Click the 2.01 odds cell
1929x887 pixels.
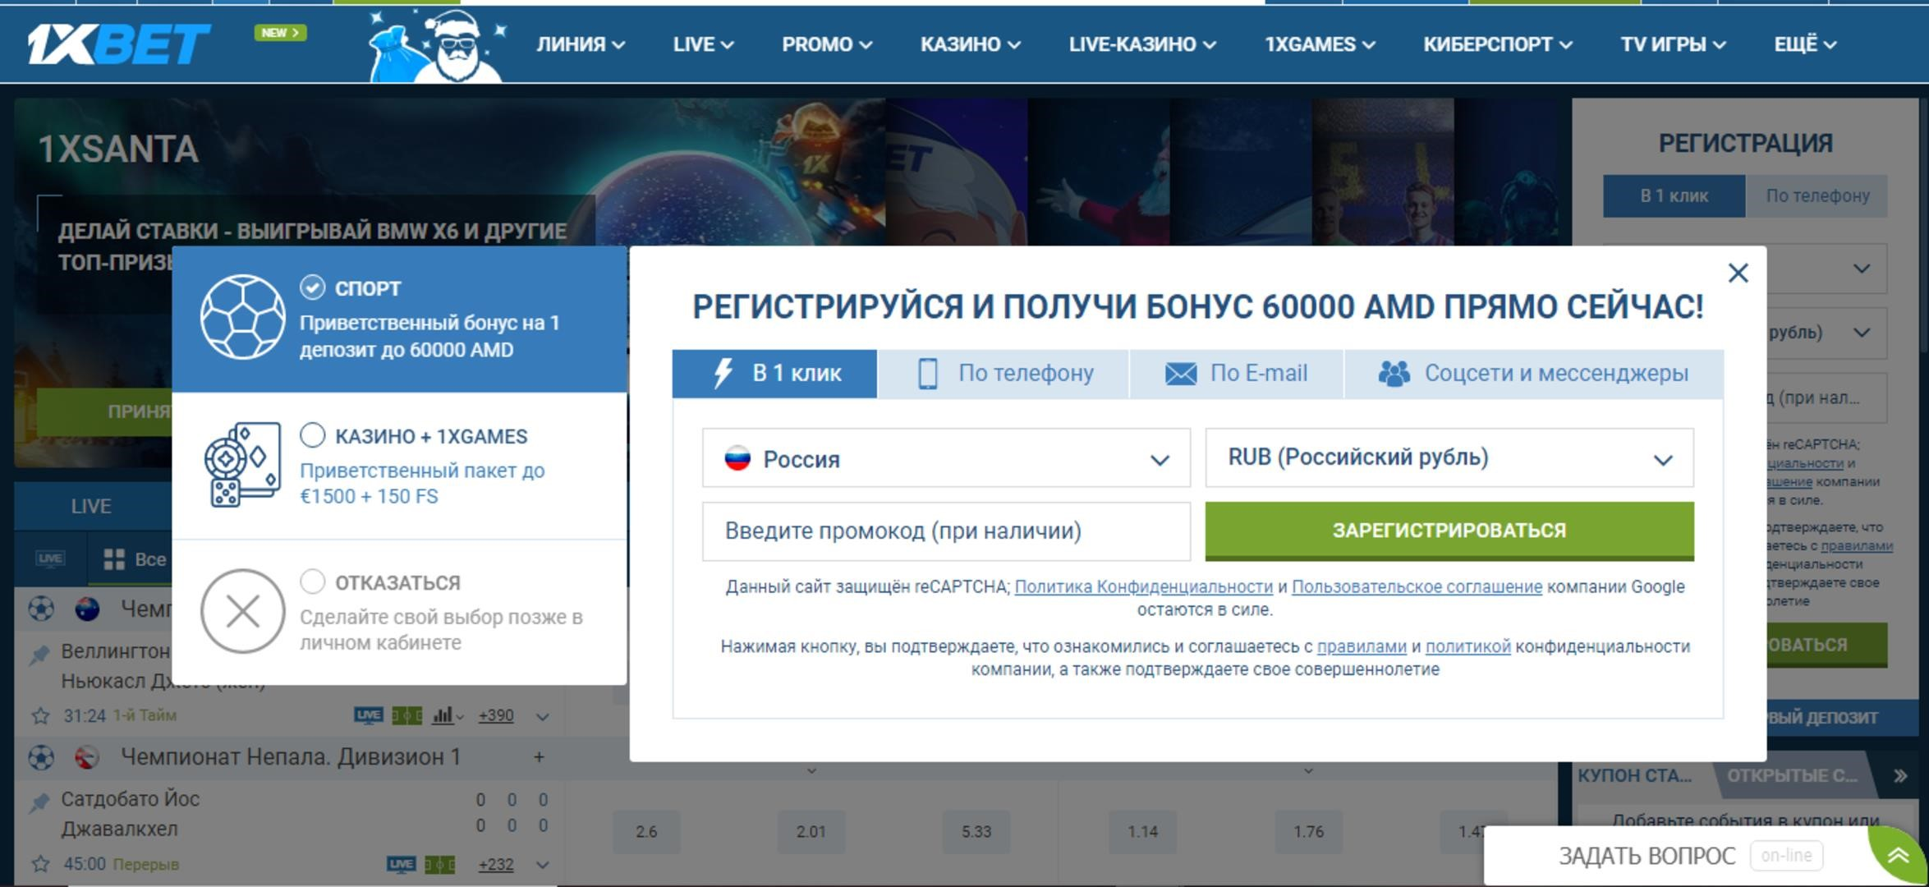pos(811,831)
